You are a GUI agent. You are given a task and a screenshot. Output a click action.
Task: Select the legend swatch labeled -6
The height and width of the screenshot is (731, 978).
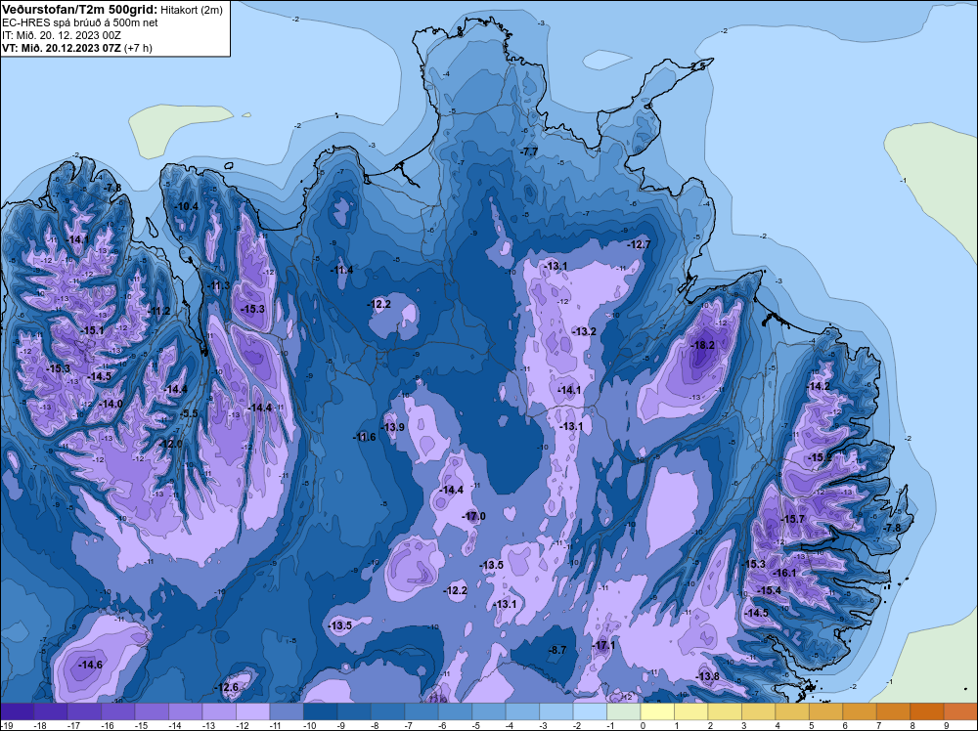tap(456, 711)
